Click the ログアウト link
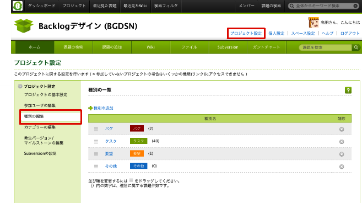This screenshot has width=362, height=203. [350, 33]
